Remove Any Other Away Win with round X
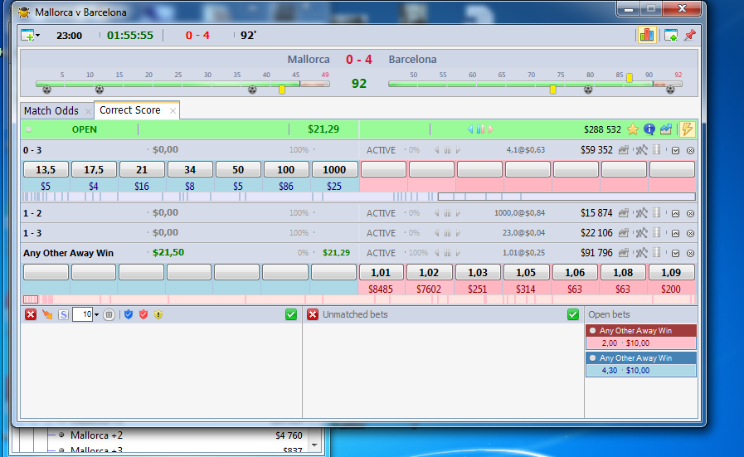This screenshot has height=457, width=744. (x=690, y=254)
